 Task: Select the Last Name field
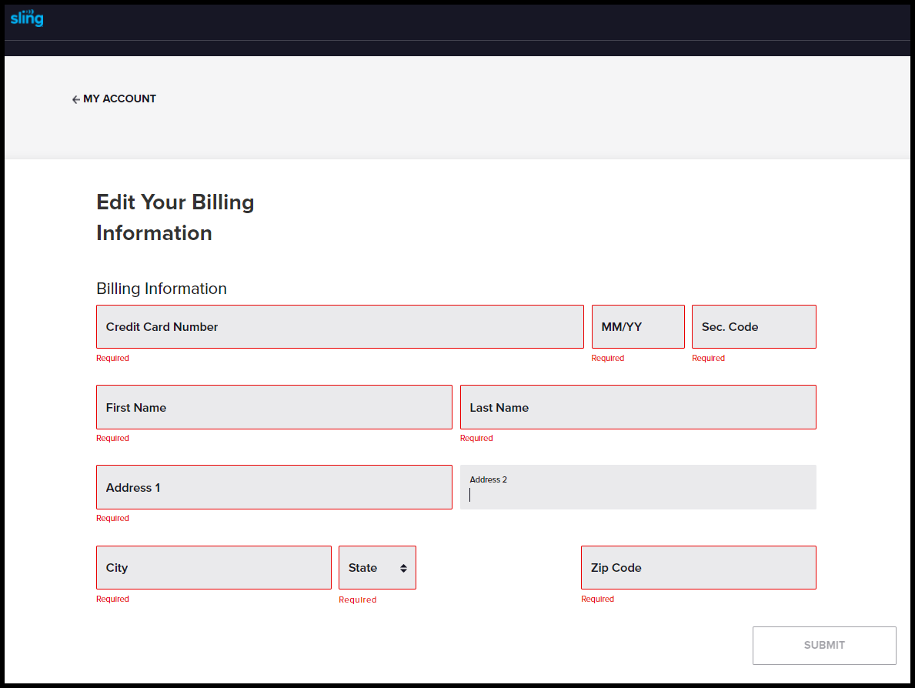coord(637,407)
